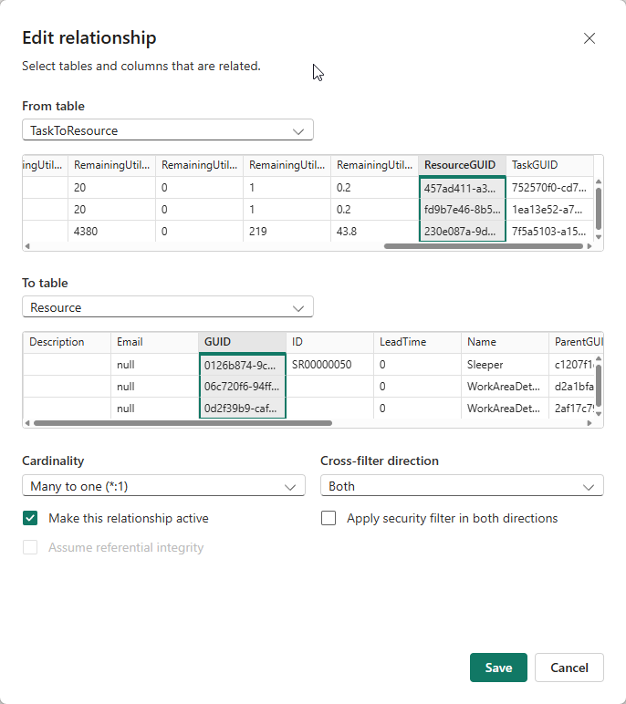
Task: Cancel editing the relationship
Action: (x=569, y=668)
